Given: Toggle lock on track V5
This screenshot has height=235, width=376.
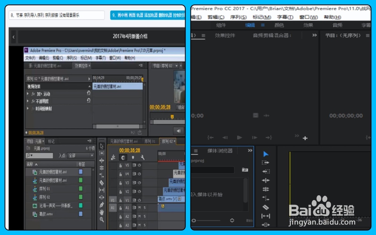Looking at the screenshot, I should pyautogui.click(x=121, y=165).
